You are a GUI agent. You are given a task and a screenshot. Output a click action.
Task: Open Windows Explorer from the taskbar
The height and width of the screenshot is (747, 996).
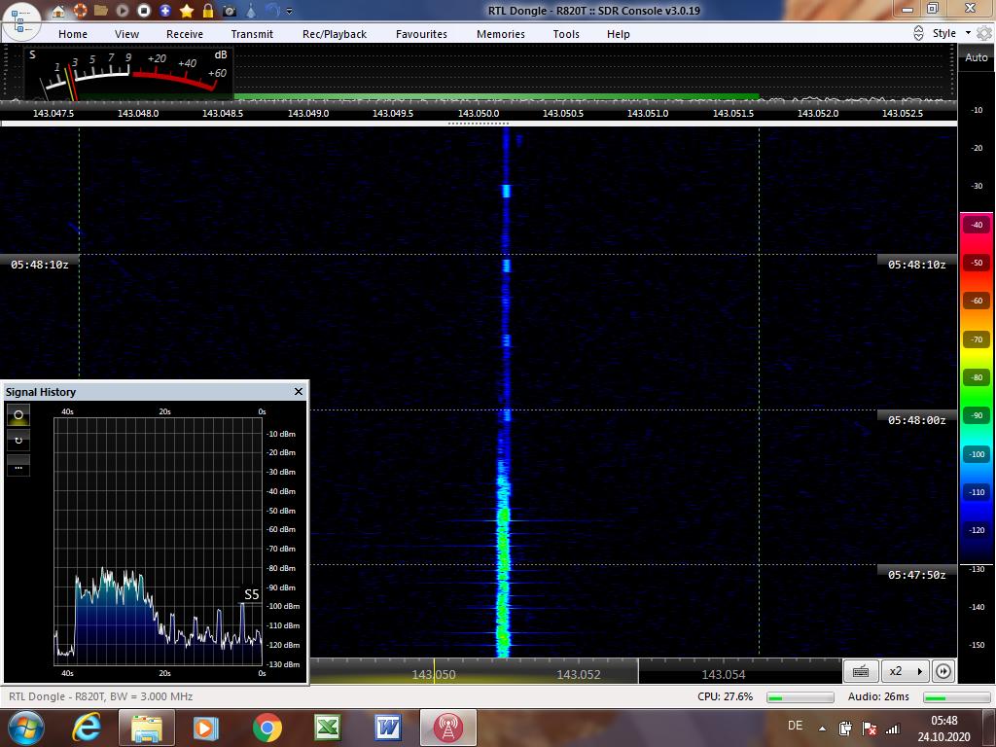(147, 728)
